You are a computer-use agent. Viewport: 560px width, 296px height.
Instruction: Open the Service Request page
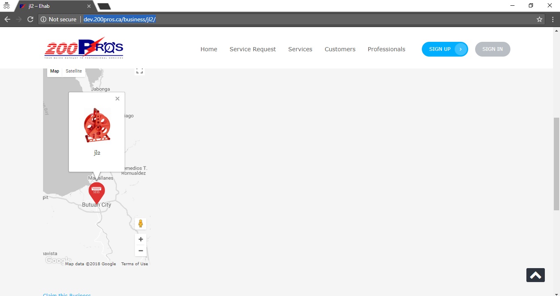(x=253, y=49)
